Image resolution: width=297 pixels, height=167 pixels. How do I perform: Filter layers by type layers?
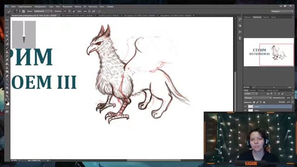[x=275, y=94]
